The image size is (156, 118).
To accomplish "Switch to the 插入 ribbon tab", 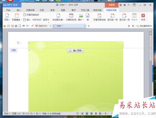I will pos(19,10).
